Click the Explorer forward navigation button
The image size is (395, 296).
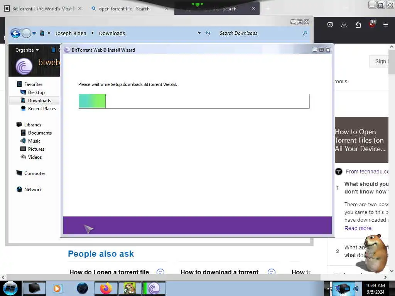point(26,33)
